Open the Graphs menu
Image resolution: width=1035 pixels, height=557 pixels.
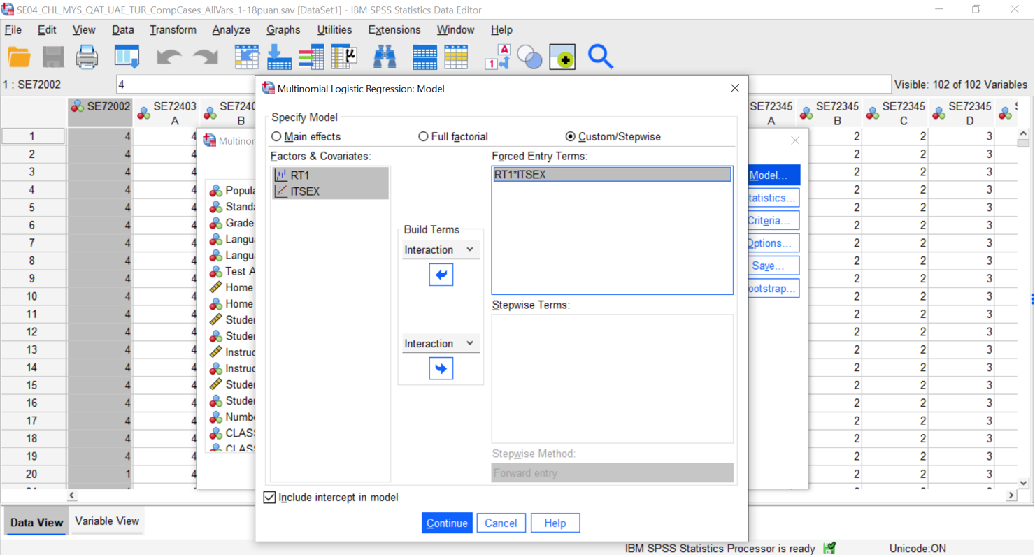283,30
